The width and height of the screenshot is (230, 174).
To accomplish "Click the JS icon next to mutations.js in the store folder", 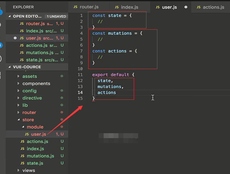I will coord(22,156).
